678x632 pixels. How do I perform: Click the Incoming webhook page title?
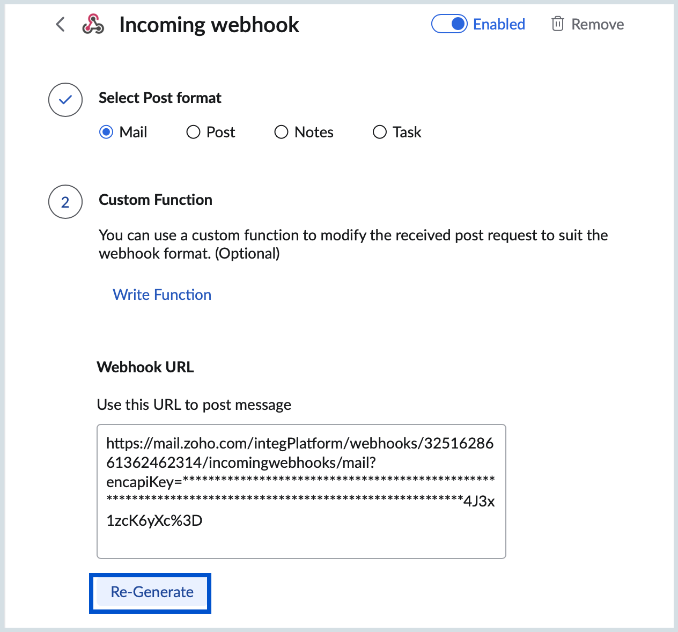point(209,25)
